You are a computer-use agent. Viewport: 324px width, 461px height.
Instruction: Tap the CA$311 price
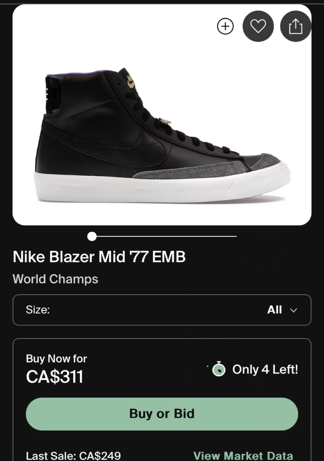[55, 376]
